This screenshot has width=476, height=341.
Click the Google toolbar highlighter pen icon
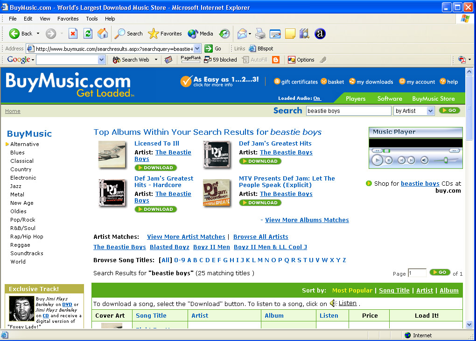tap(323, 60)
